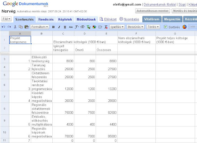Open the Beszúrás dropdown
197x143 pixels.
[x=135, y=27]
